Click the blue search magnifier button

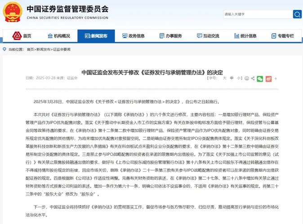click(297, 14)
